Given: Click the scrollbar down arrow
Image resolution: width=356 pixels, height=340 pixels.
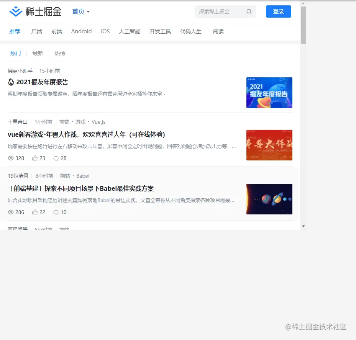Looking at the screenshot, I should click(304, 226).
